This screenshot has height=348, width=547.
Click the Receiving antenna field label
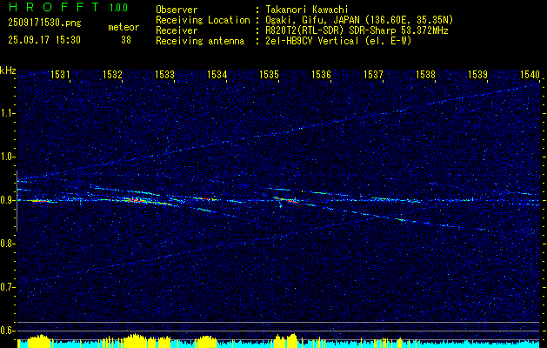point(200,41)
